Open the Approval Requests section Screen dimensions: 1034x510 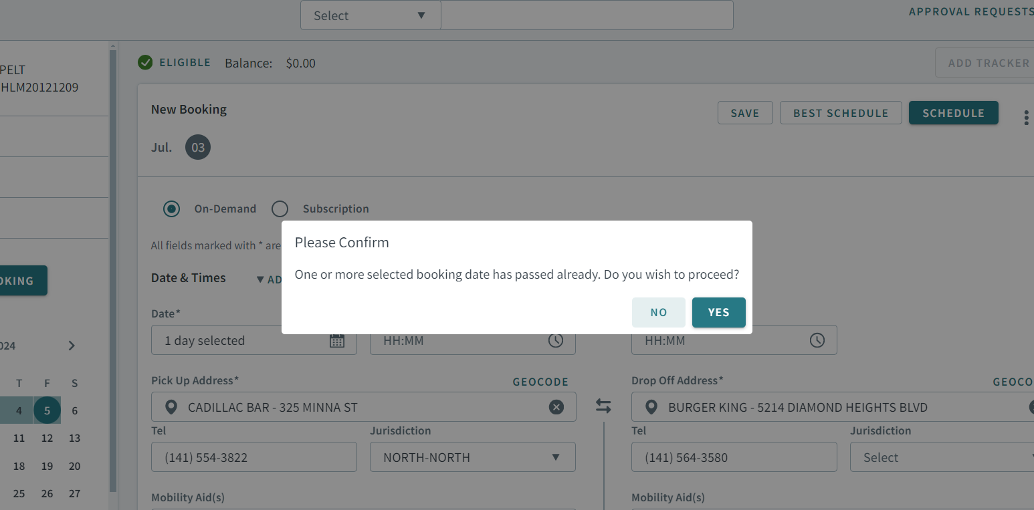970,11
